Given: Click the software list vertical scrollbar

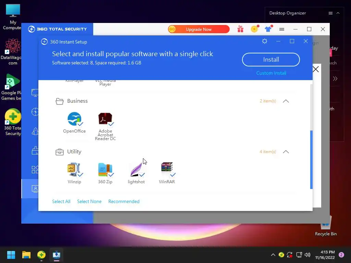Looking at the screenshot, I should tap(311, 160).
